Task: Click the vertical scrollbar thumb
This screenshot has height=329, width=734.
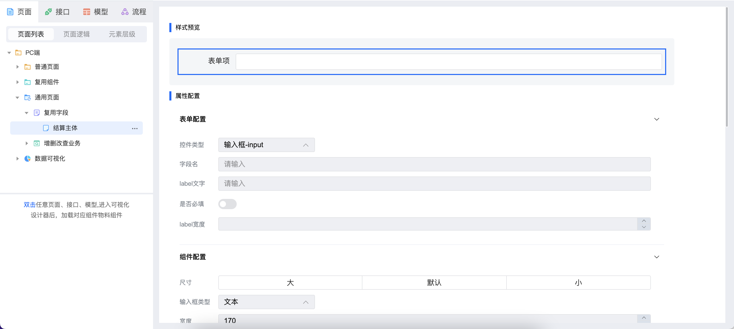Action: (727, 67)
